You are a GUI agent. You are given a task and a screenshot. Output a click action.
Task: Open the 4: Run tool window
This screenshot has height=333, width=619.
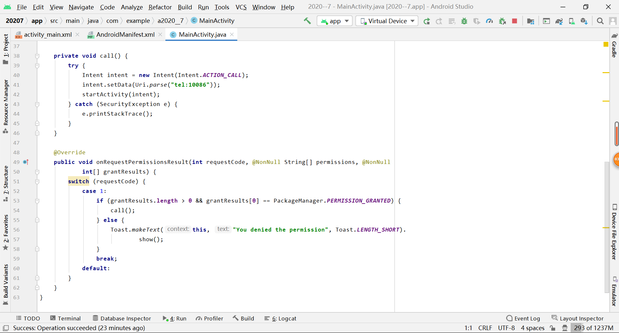click(x=174, y=318)
